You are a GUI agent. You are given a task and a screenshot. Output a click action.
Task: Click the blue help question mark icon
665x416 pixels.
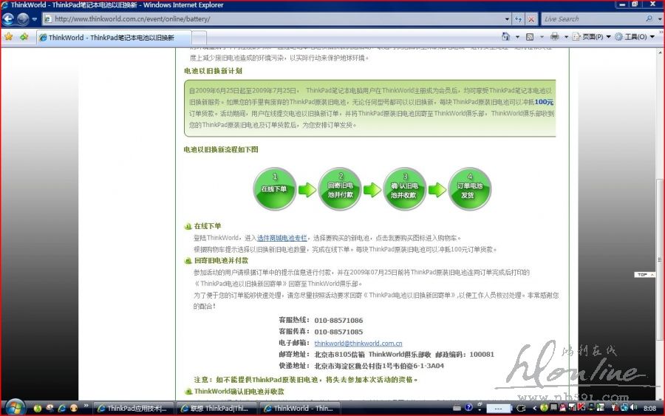pos(468,408)
